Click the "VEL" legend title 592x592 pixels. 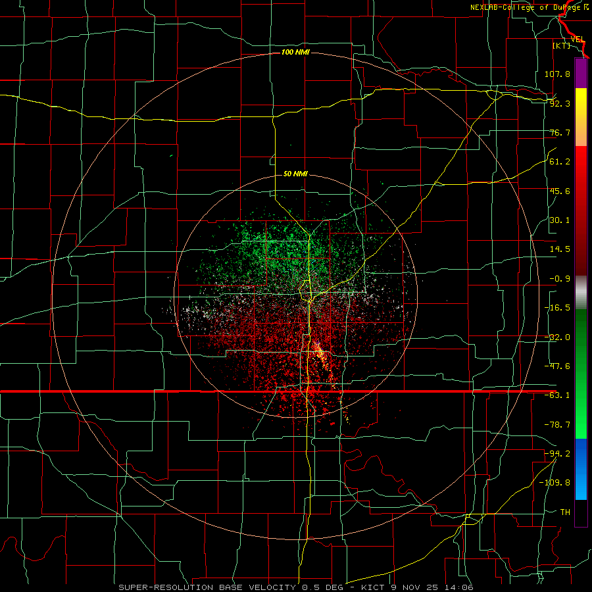point(578,39)
